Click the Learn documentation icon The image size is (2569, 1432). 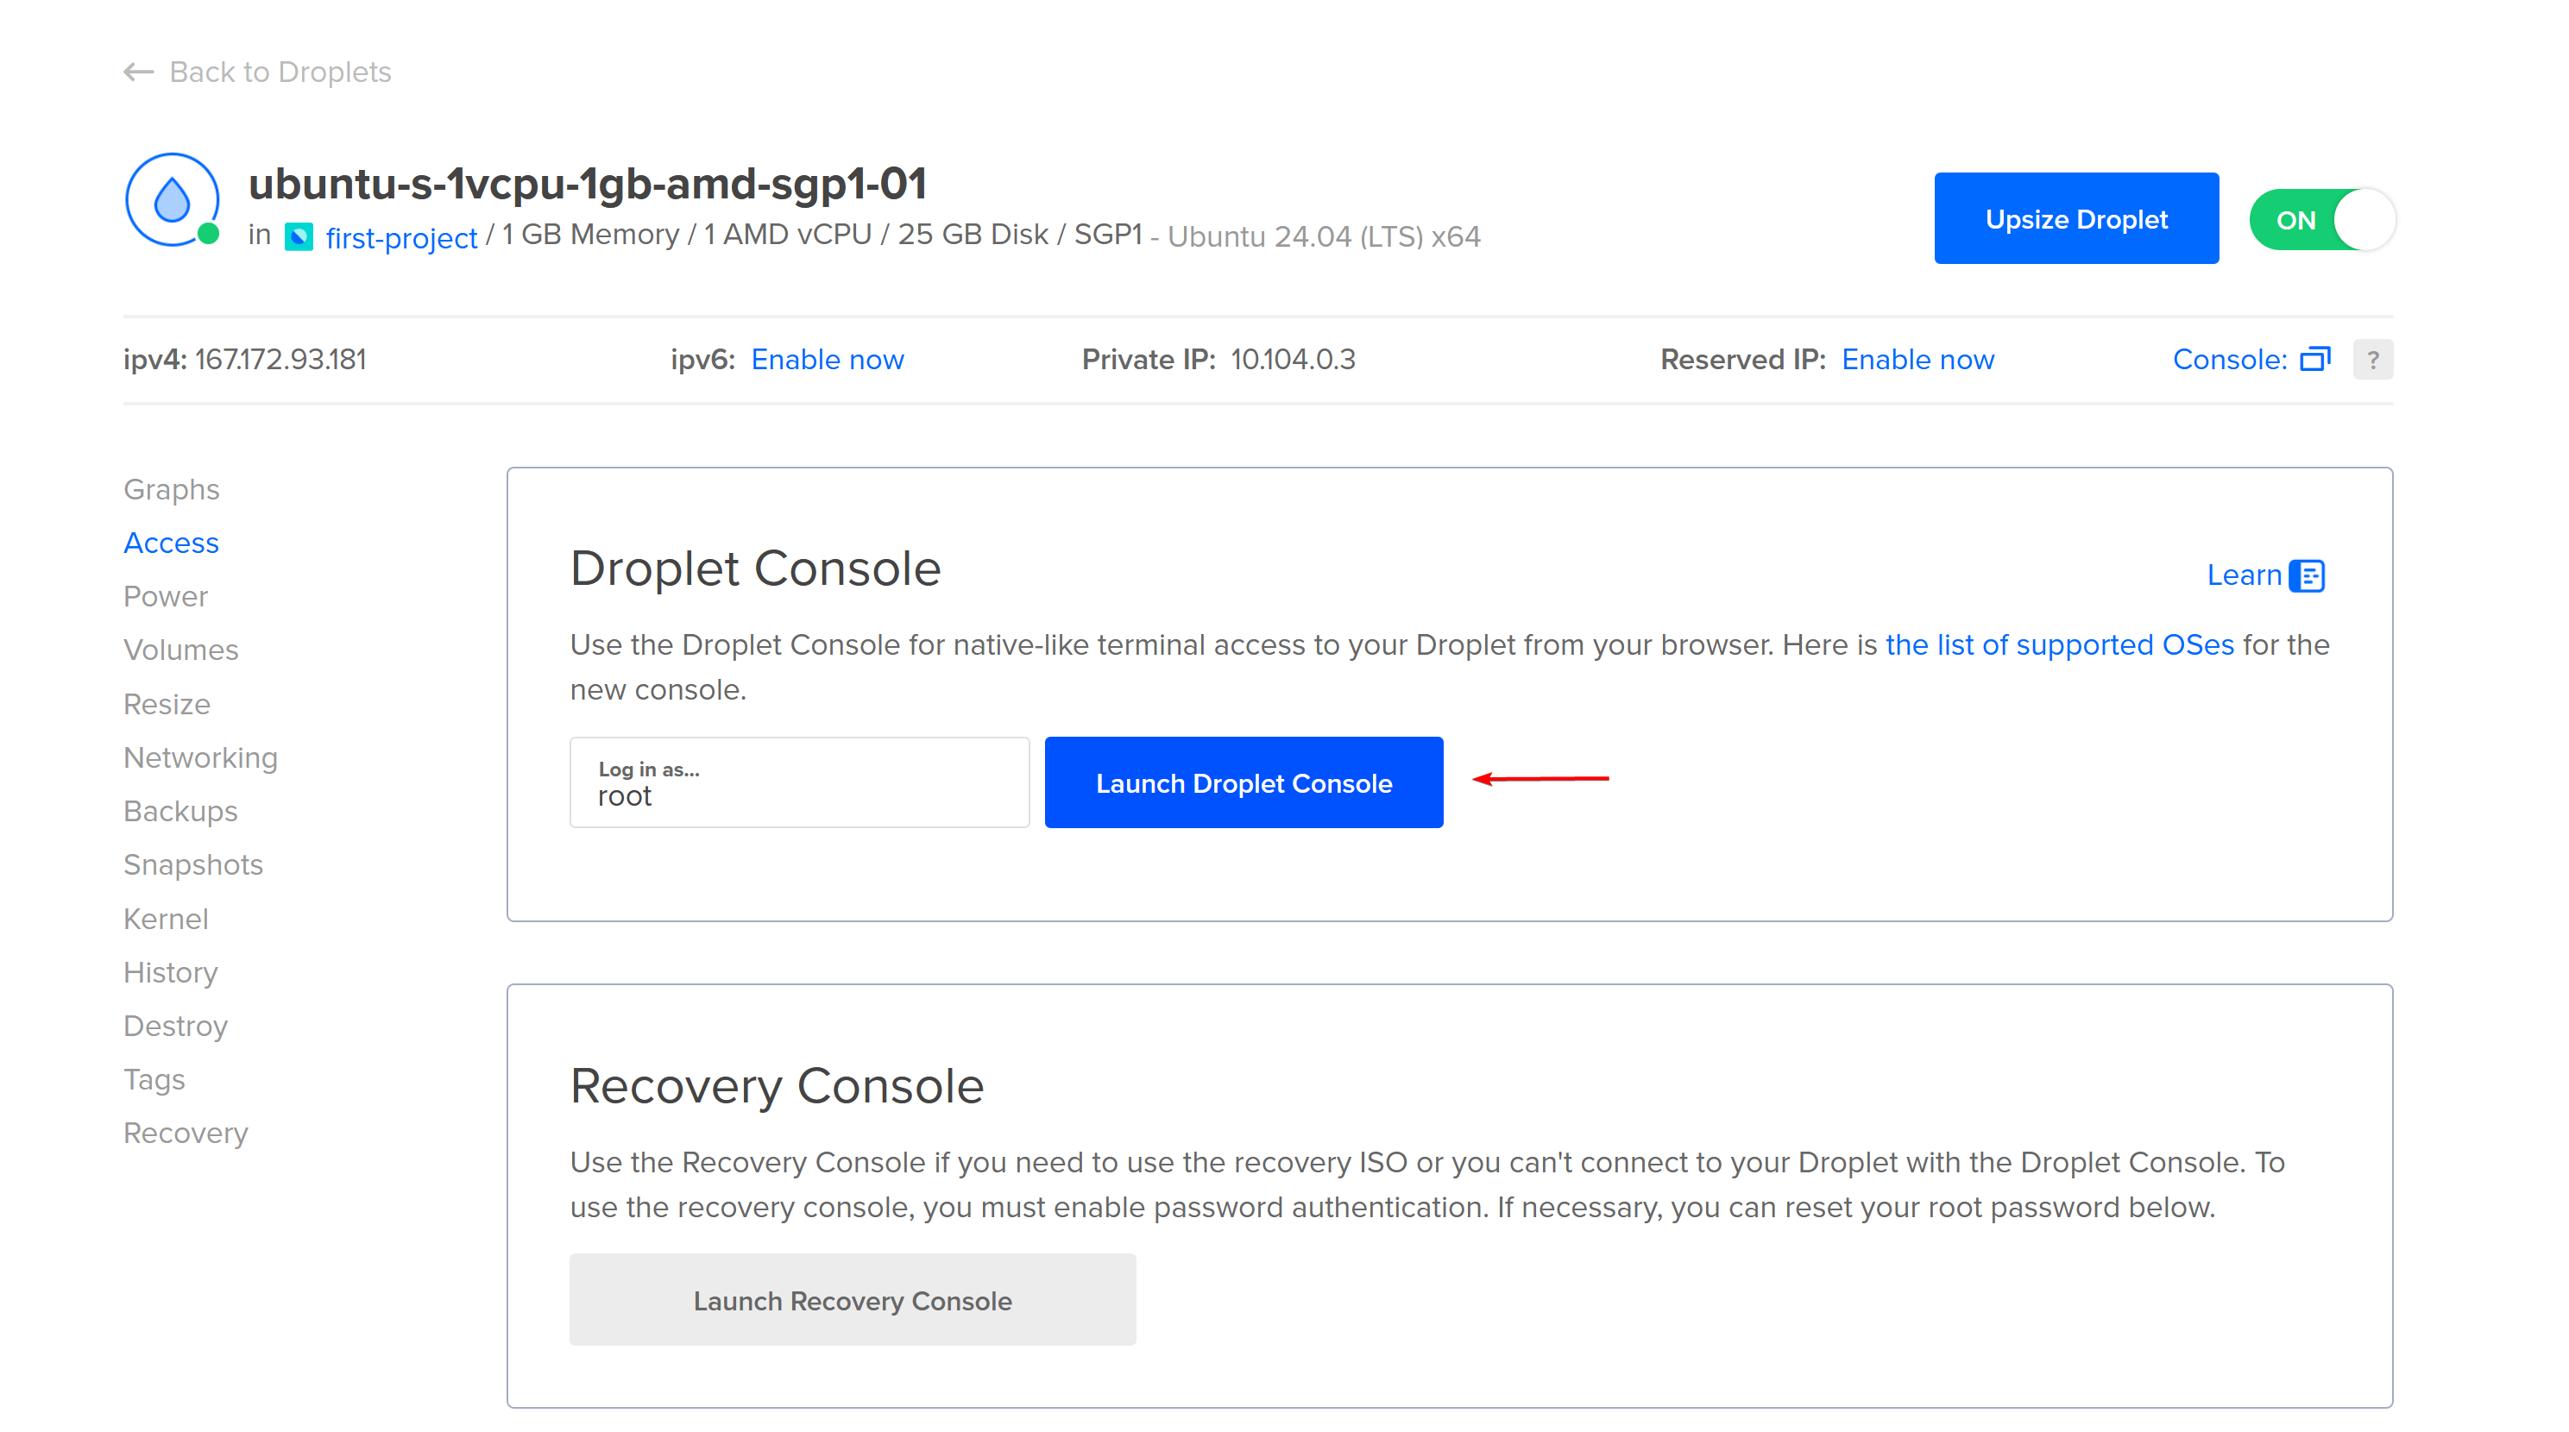(2308, 575)
